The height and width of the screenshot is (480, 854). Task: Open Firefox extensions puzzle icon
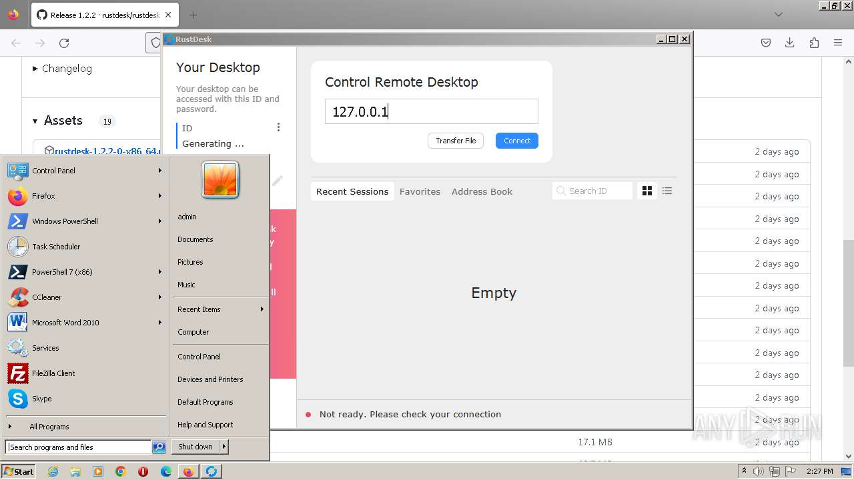pyautogui.click(x=814, y=43)
